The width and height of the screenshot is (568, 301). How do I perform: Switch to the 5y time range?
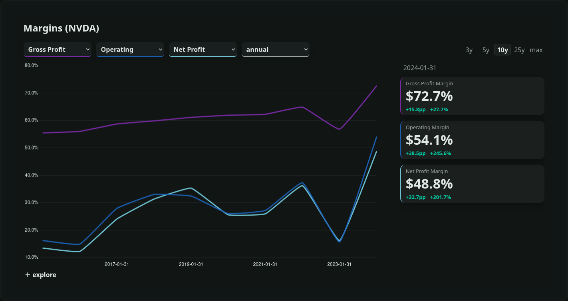click(x=486, y=50)
